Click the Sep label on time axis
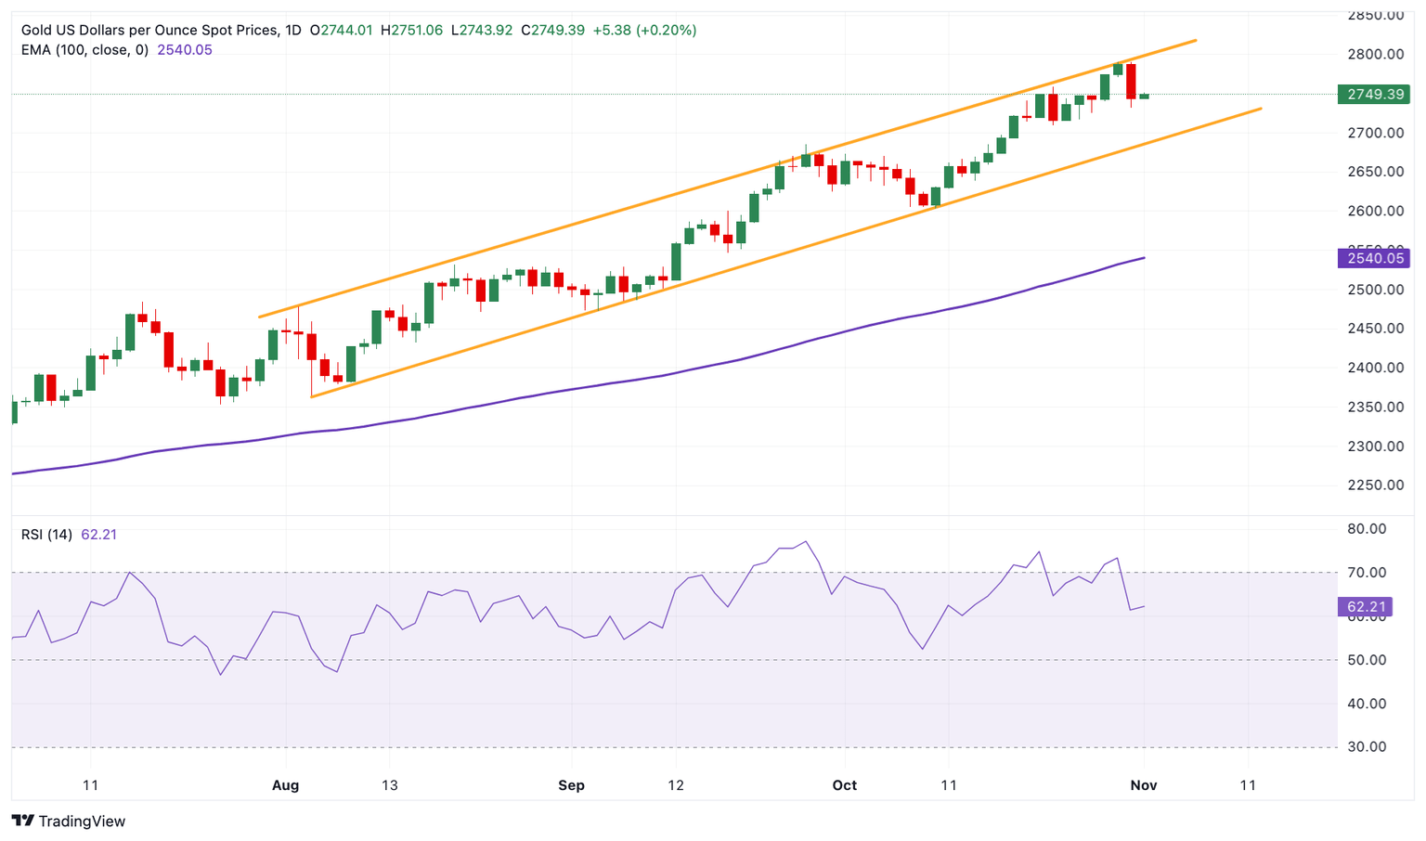 click(x=571, y=785)
